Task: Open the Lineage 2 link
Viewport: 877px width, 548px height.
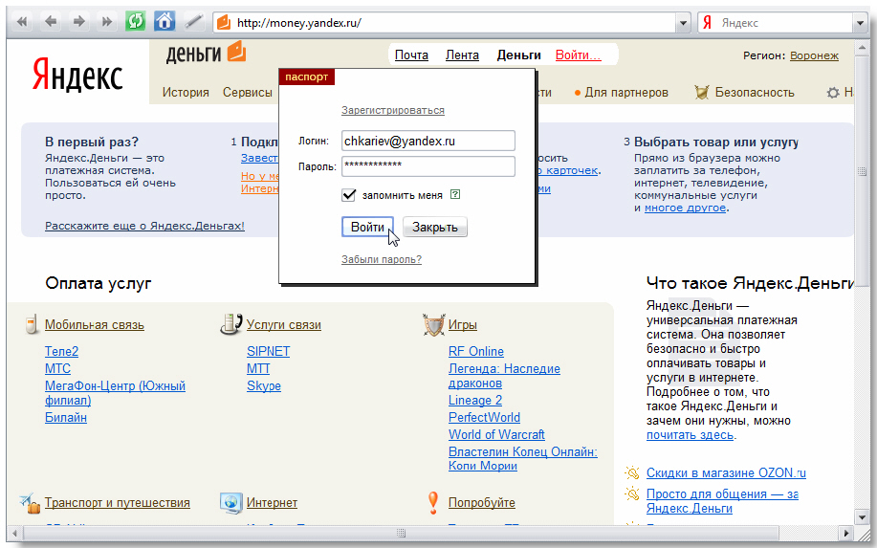Action: [x=475, y=401]
